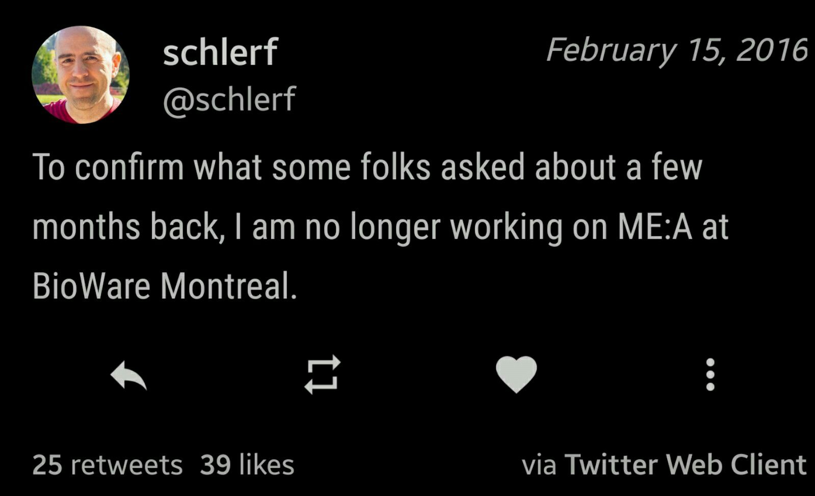Click the Twitter Web Client source link
Screen dimensions: 815x496
(686, 464)
